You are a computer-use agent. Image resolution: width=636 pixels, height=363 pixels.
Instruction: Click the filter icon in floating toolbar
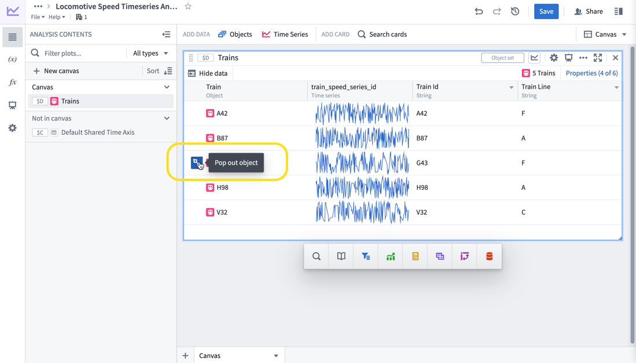click(x=366, y=256)
